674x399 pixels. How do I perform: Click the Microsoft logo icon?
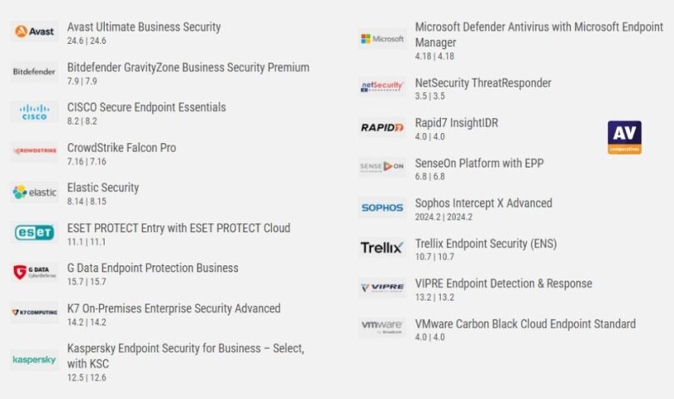tap(383, 39)
